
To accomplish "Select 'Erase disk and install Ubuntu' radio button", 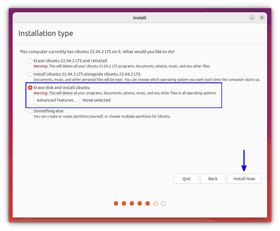I will [x=30, y=88].
